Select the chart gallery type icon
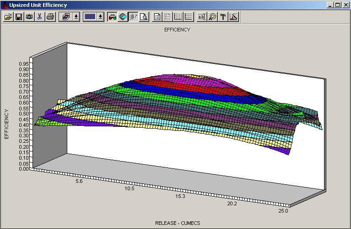351x229 pixels. click(x=65, y=17)
